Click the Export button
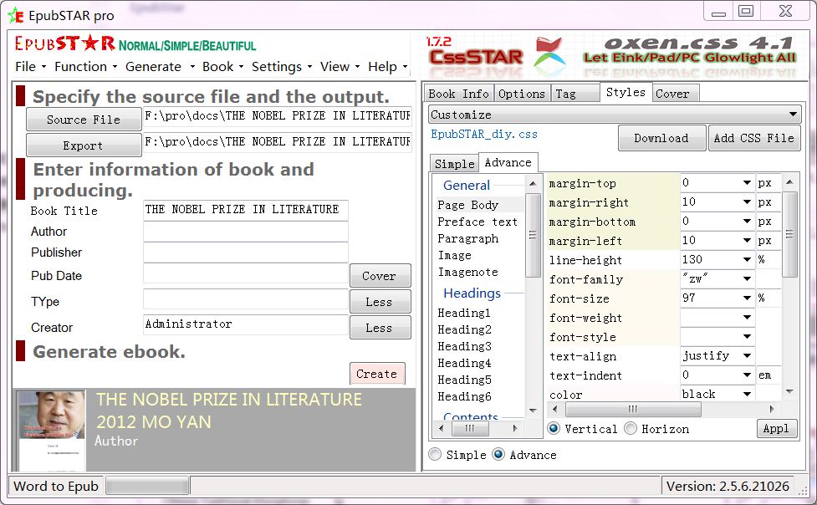This screenshot has width=817, height=505. [84, 145]
